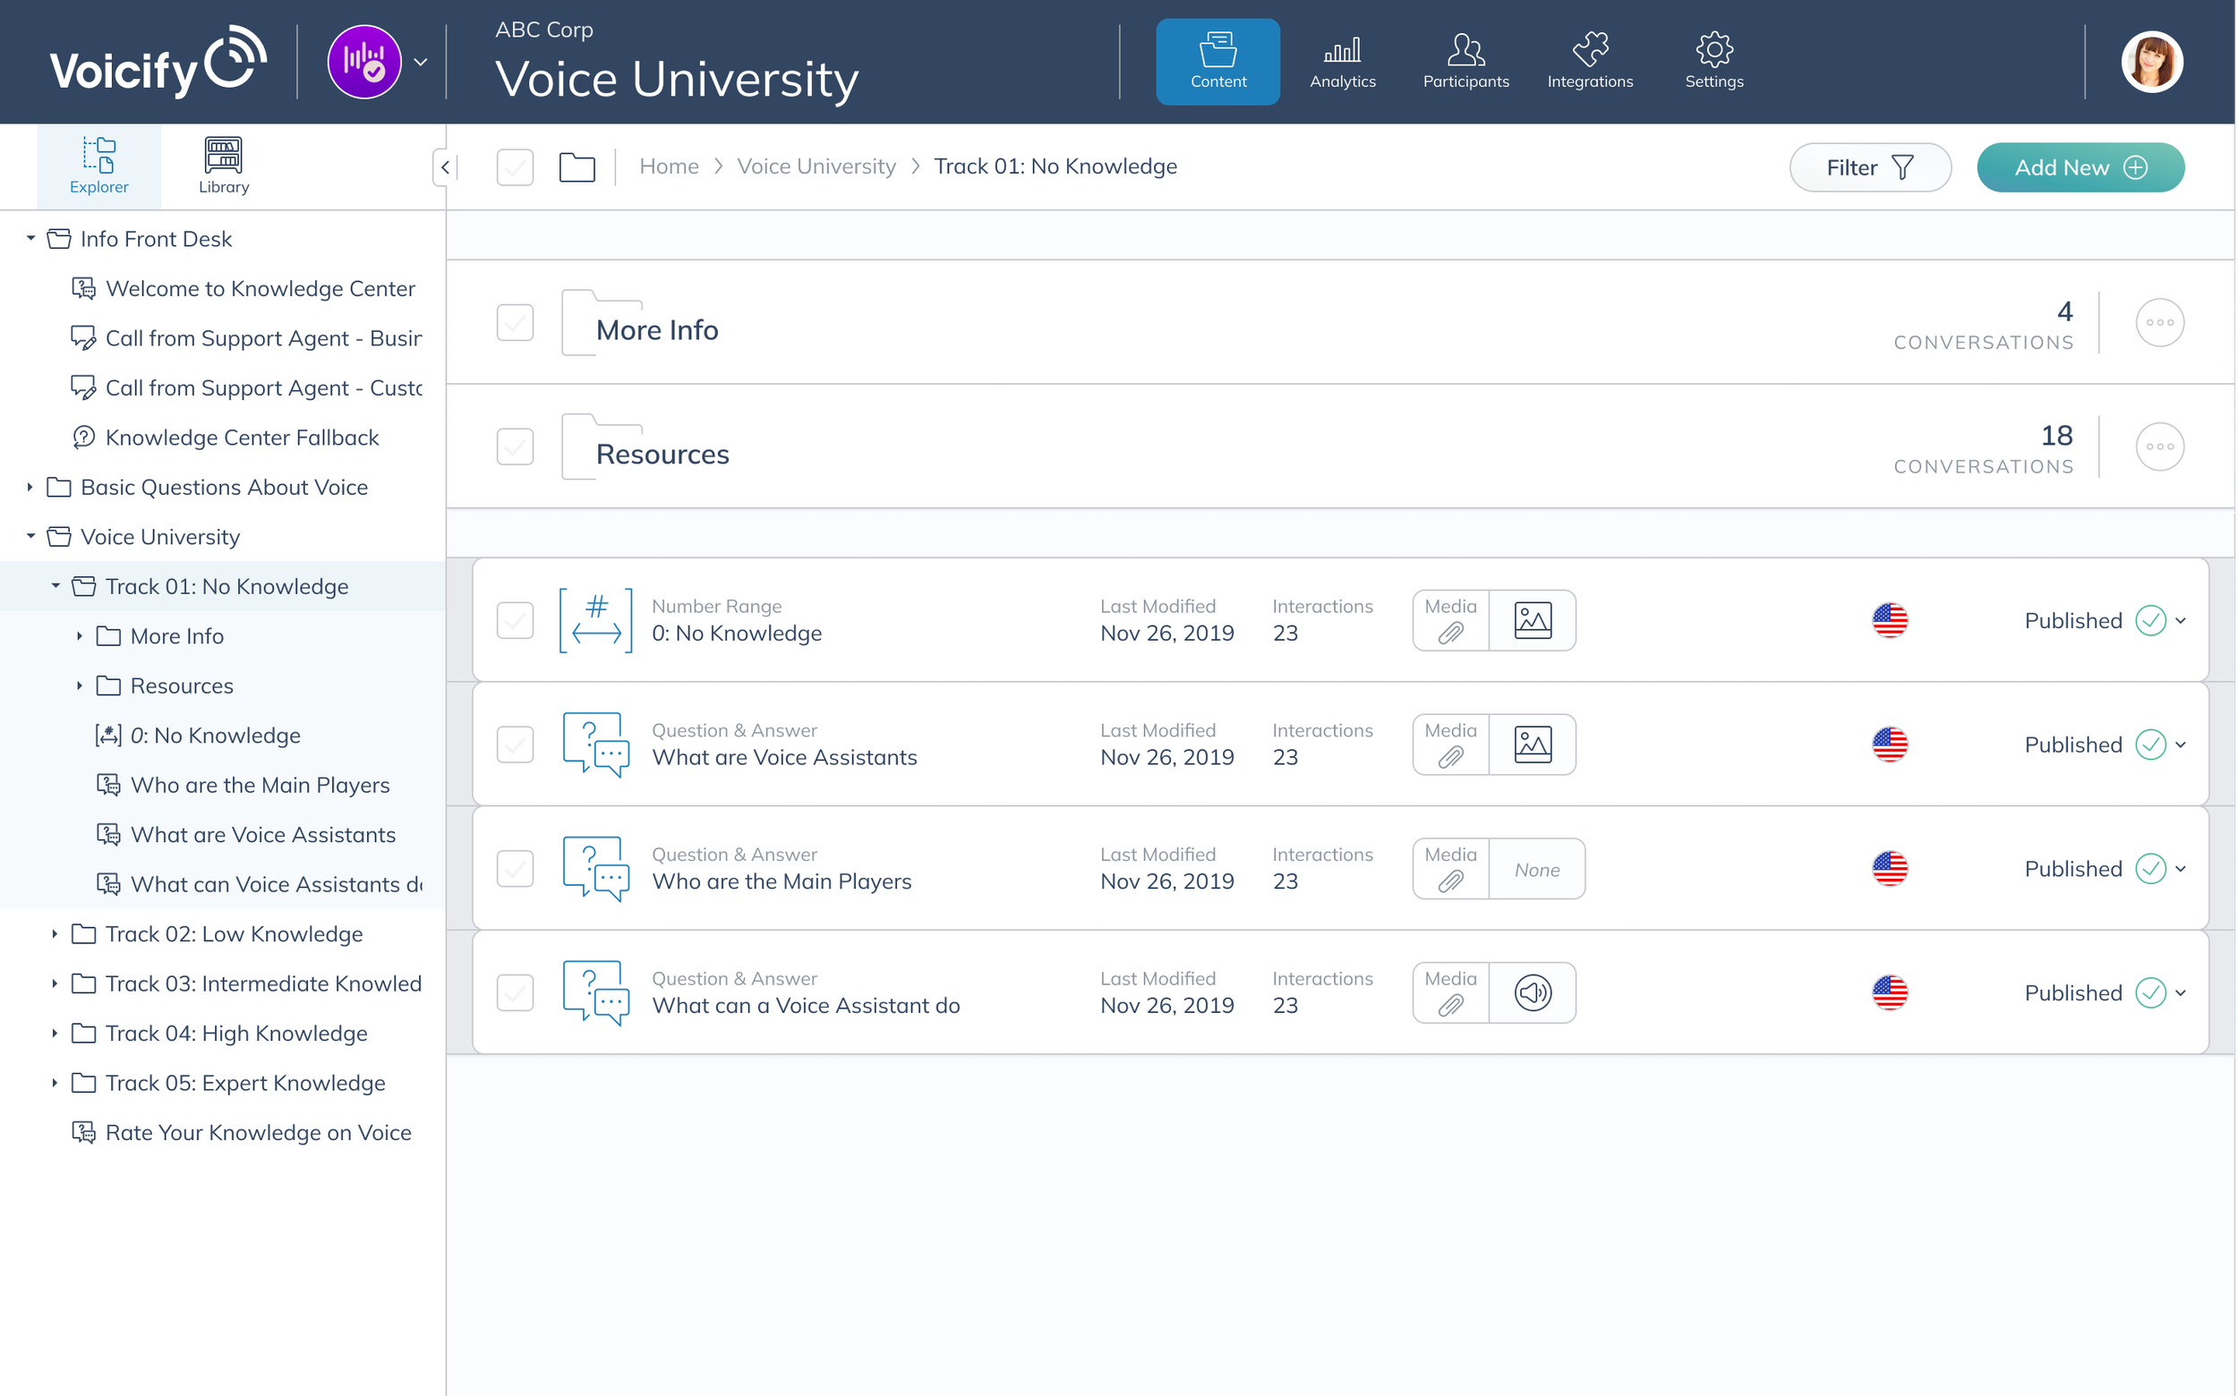Click Voice University in the breadcrumb

[816, 166]
